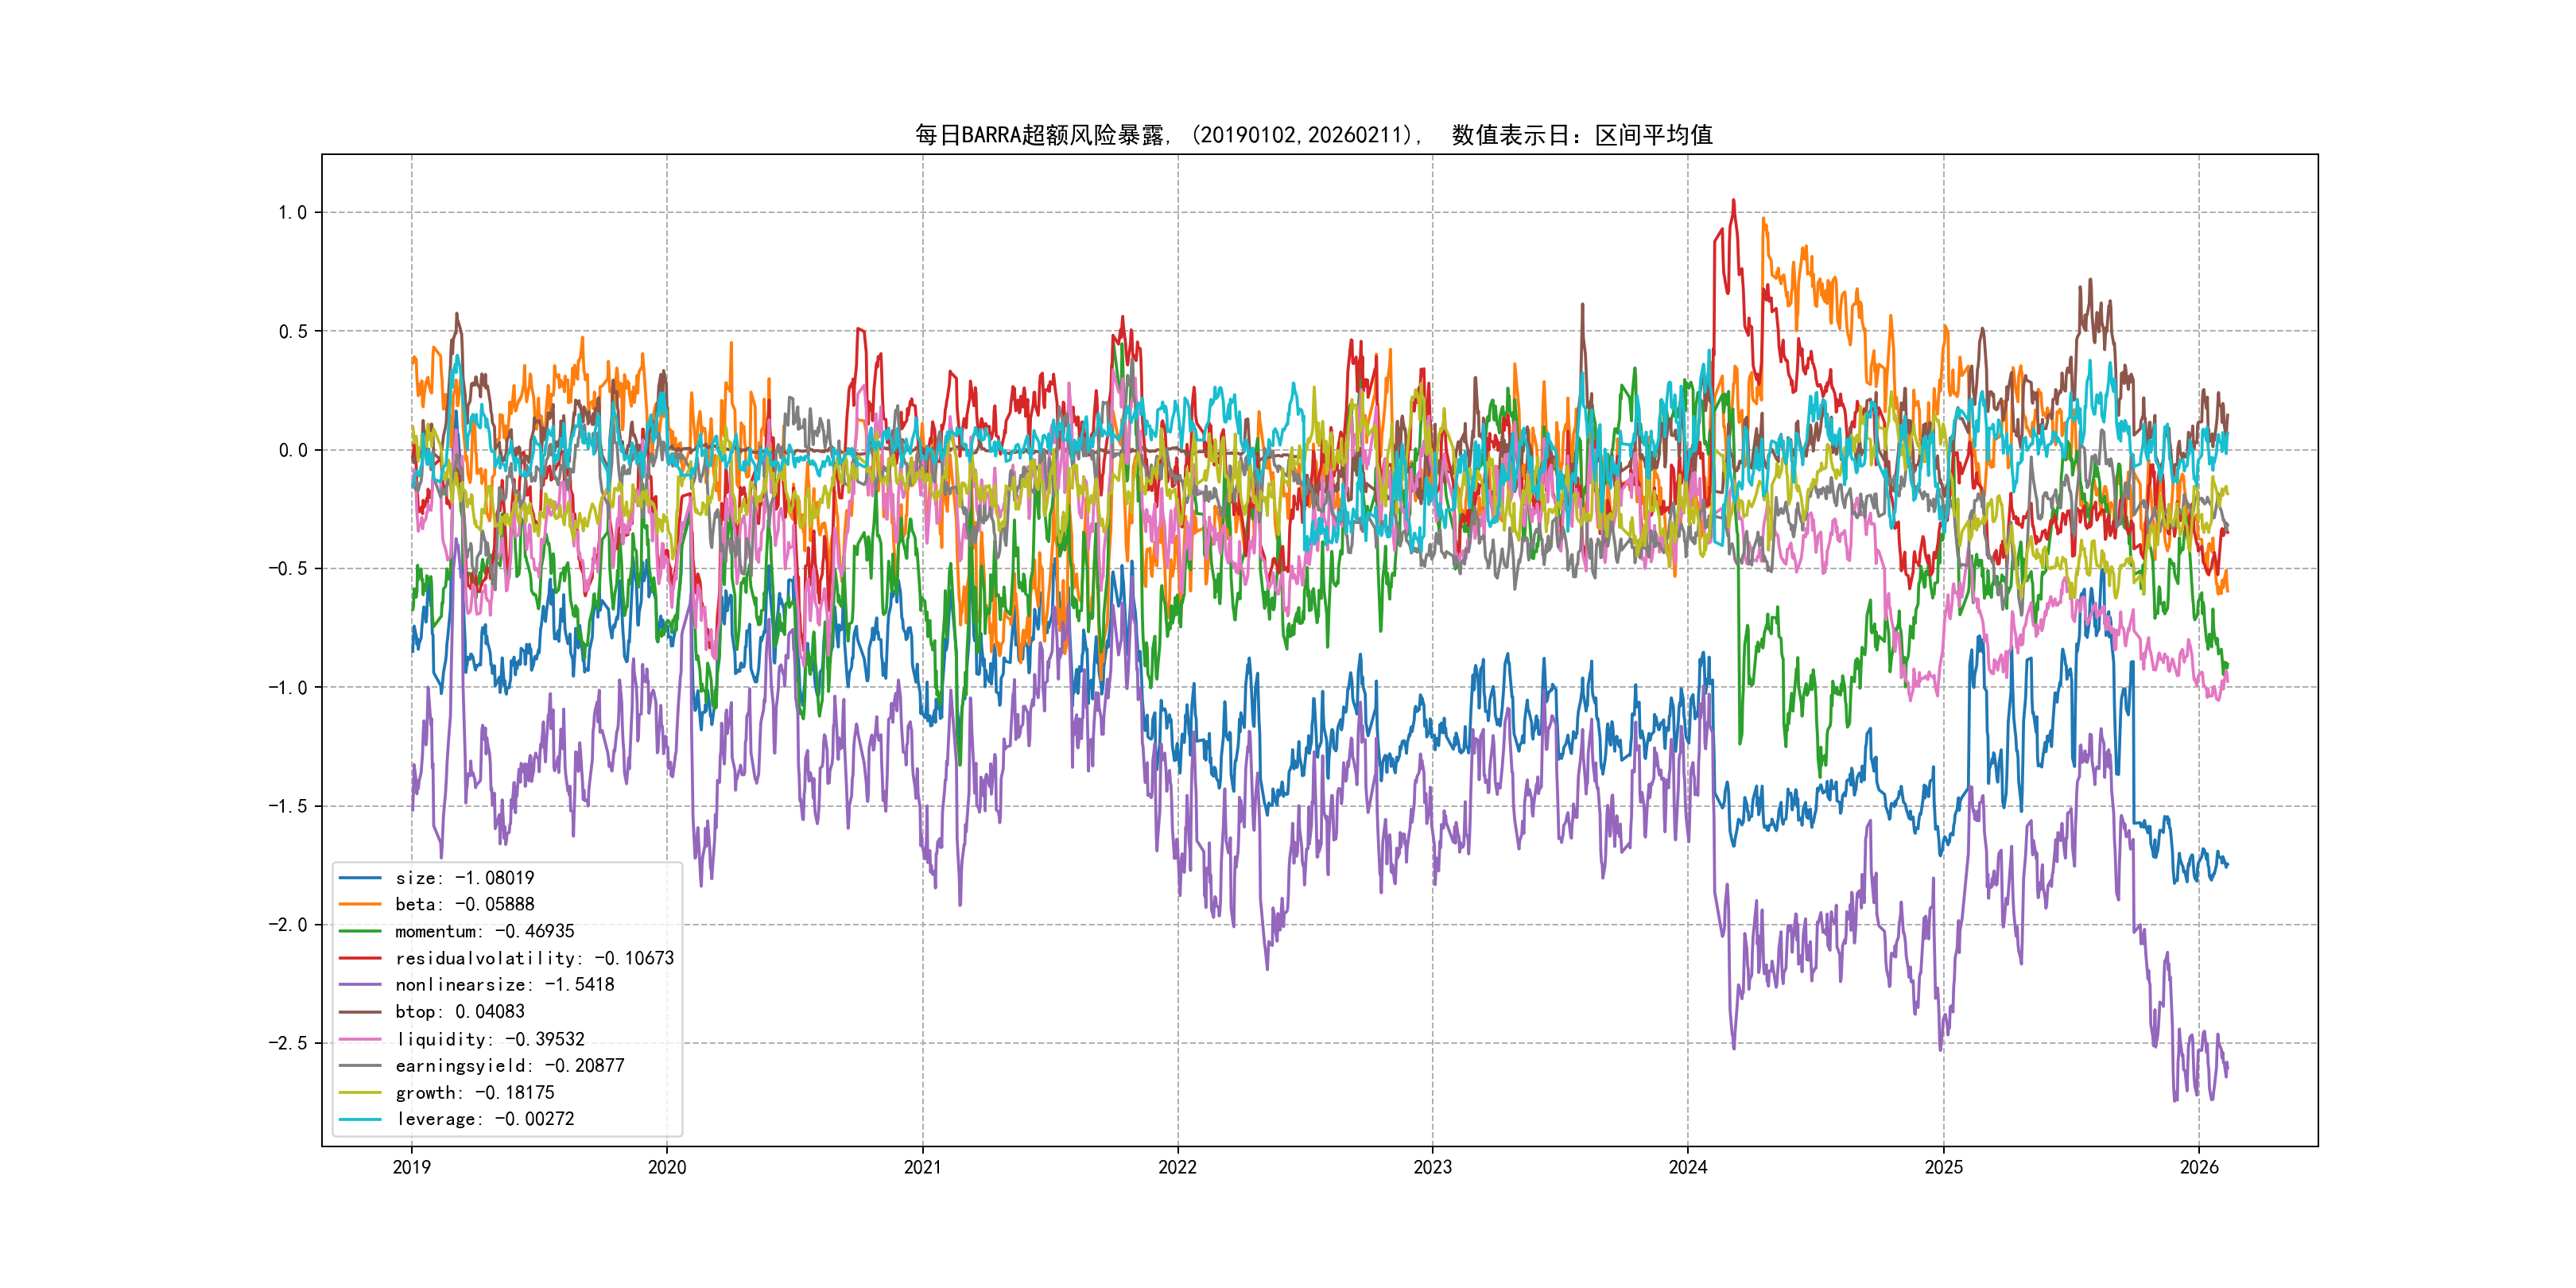Click the blue size legend line
The height and width of the screenshot is (1288, 2576).
point(360,878)
